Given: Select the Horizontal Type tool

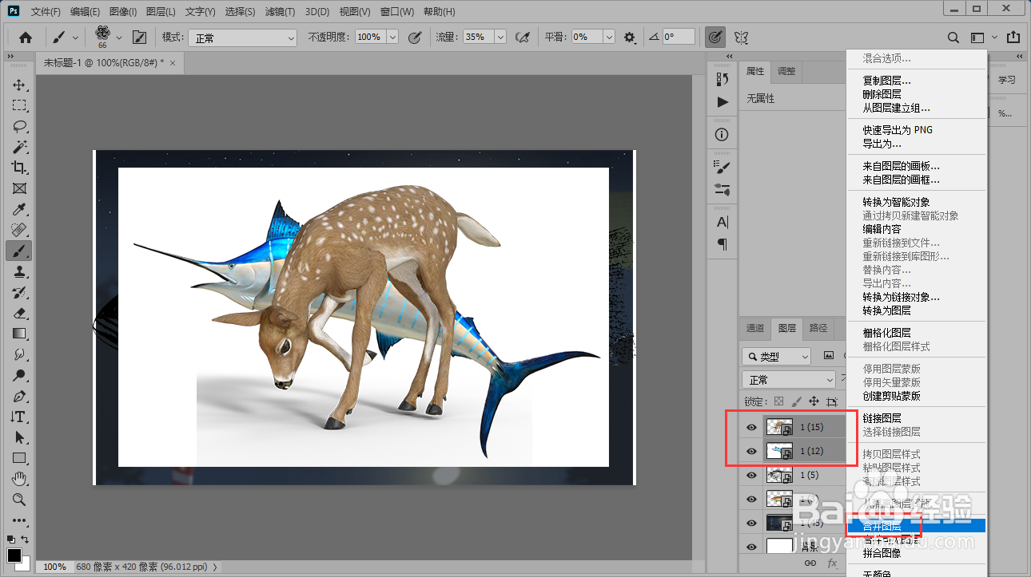Looking at the screenshot, I should coord(19,417).
